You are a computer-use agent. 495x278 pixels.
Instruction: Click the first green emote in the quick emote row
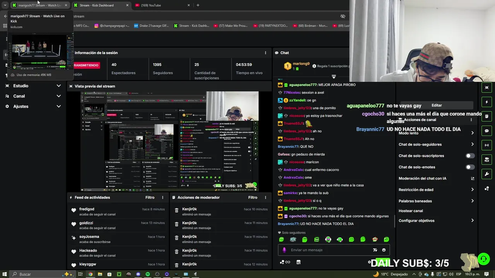(x=282, y=239)
